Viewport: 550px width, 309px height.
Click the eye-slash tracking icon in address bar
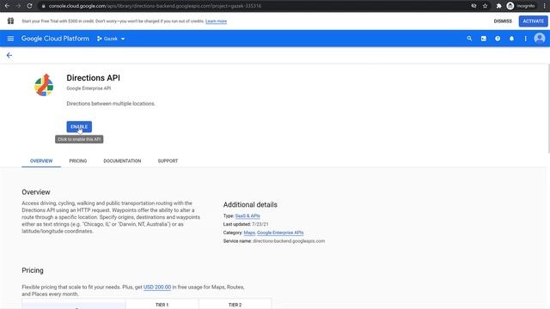[x=474, y=6]
